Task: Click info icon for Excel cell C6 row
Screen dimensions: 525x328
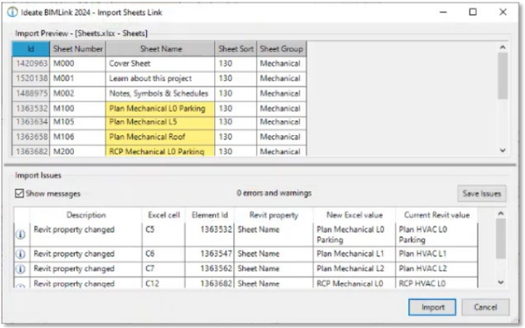Action: (21, 255)
